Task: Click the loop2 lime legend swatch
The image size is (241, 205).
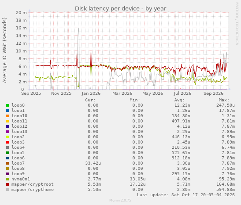Action: (x=7, y=137)
